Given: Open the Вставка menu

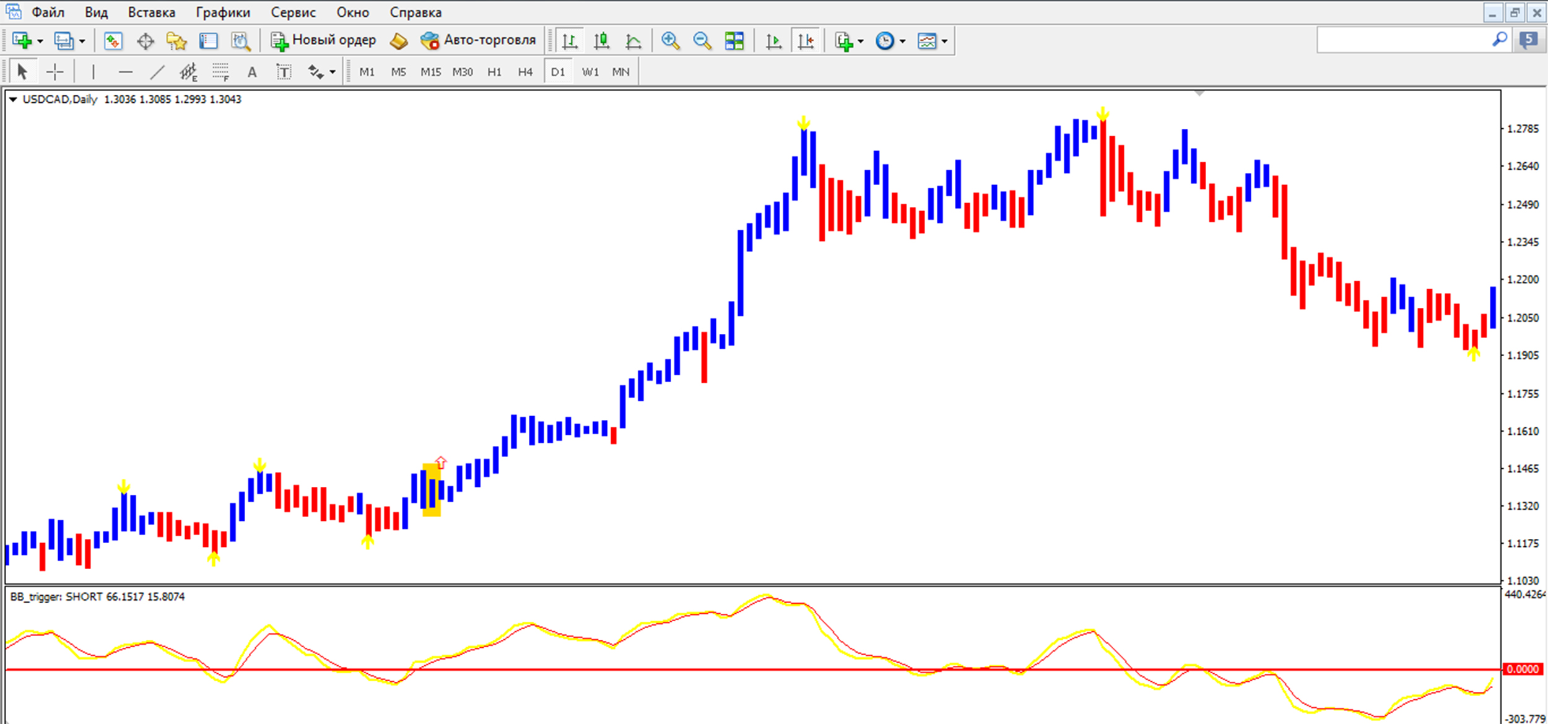Looking at the screenshot, I should pos(151,12).
